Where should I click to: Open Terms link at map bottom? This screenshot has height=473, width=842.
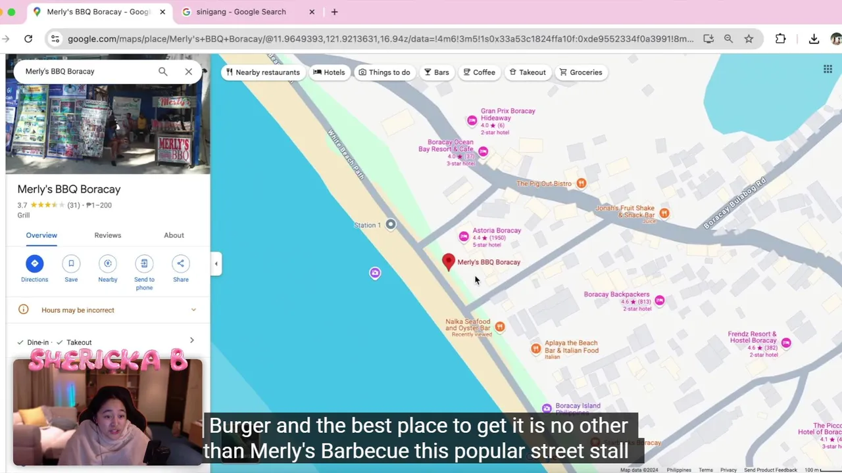pyautogui.click(x=706, y=470)
